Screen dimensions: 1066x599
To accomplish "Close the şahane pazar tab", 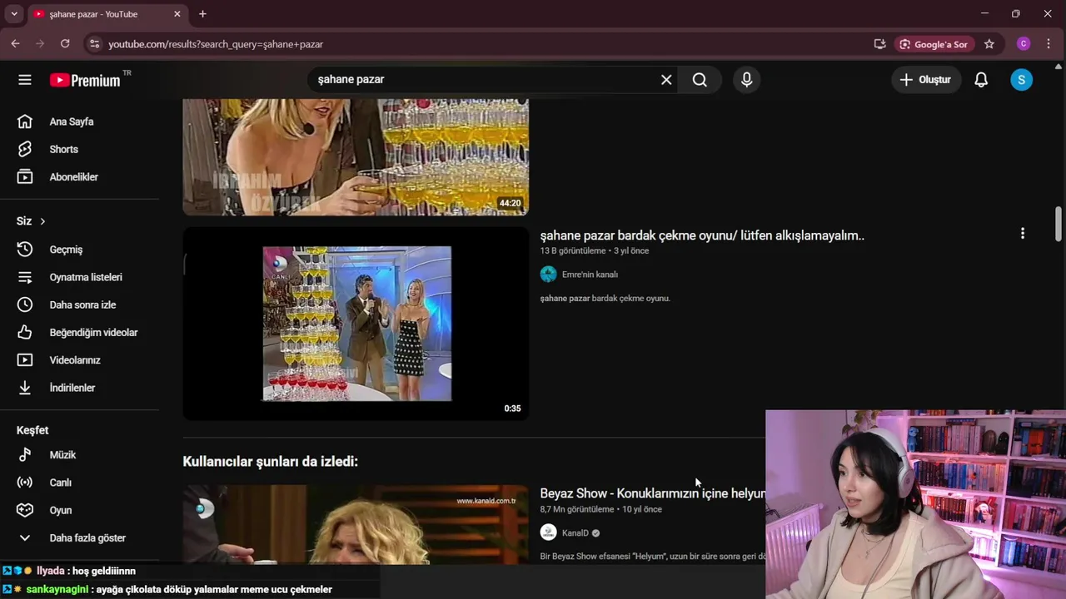I will (x=177, y=14).
